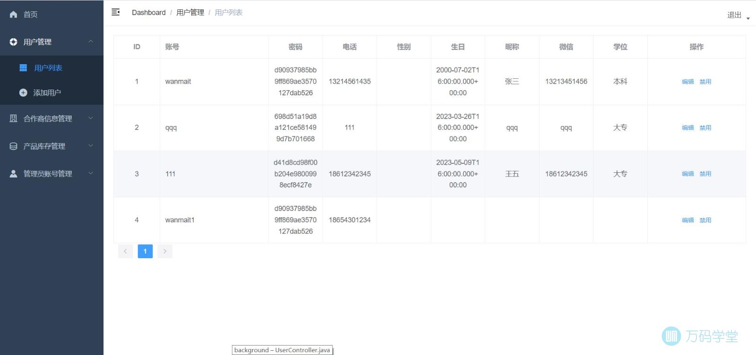Click 编辑 for user wanmait

687,82
